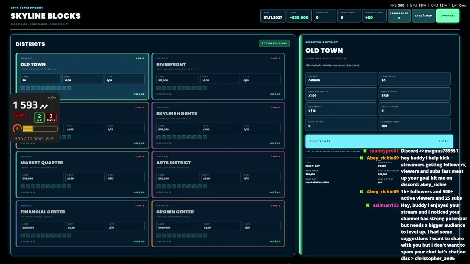Viewport: 470px width, 264px height.
Task: Click the Population detail box in Old Town panel
Action: point(341,124)
